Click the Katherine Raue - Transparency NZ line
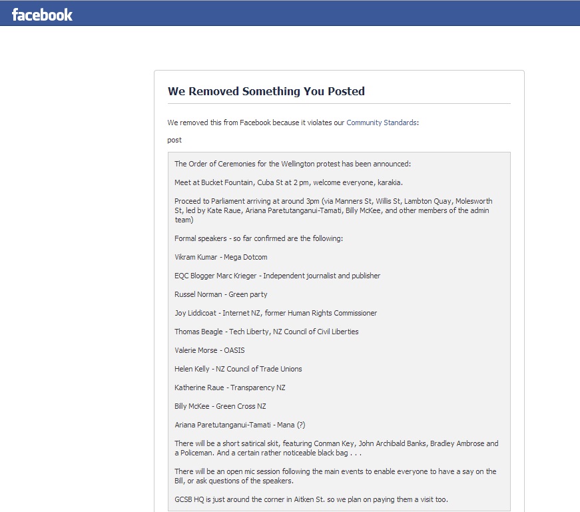The image size is (580, 512). [230, 387]
